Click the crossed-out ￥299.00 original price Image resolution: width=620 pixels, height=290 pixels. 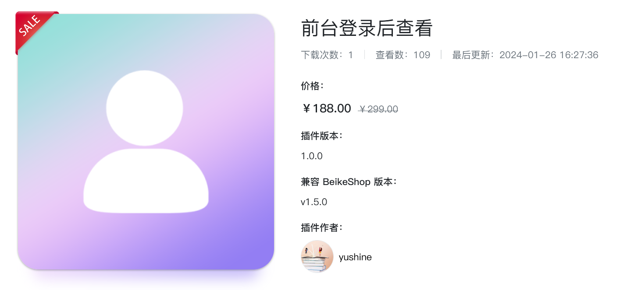coord(378,109)
